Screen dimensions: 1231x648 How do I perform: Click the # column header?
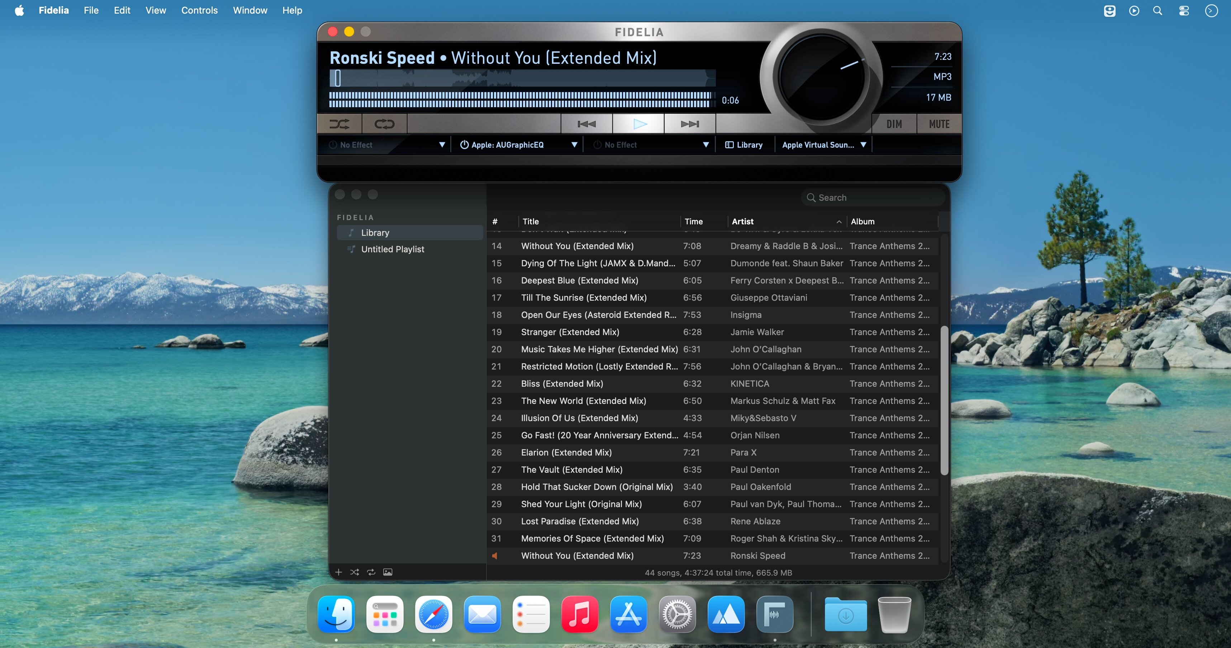pos(503,222)
